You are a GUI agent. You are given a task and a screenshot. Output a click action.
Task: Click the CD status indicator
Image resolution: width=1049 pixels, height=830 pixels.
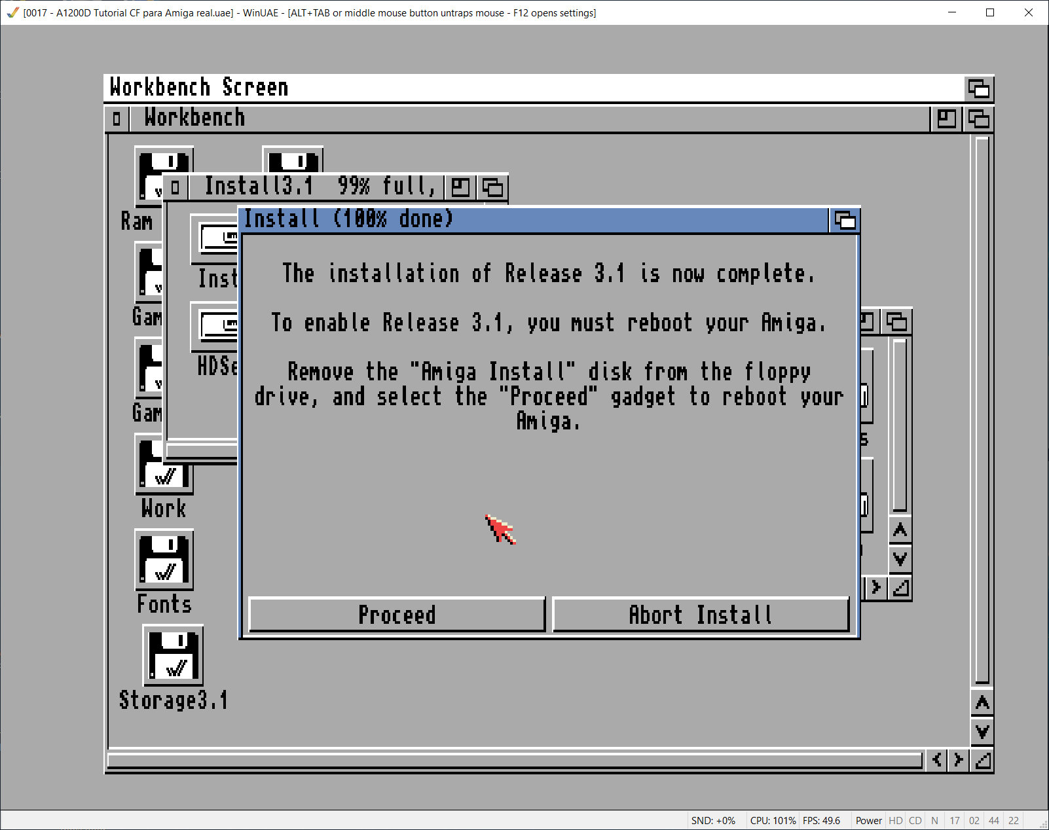915,821
